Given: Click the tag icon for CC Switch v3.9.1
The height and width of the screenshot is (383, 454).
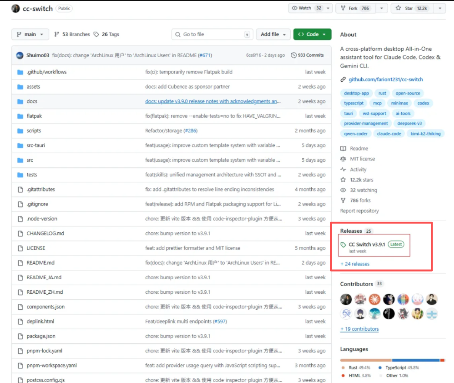Looking at the screenshot, I should (343, 245).
